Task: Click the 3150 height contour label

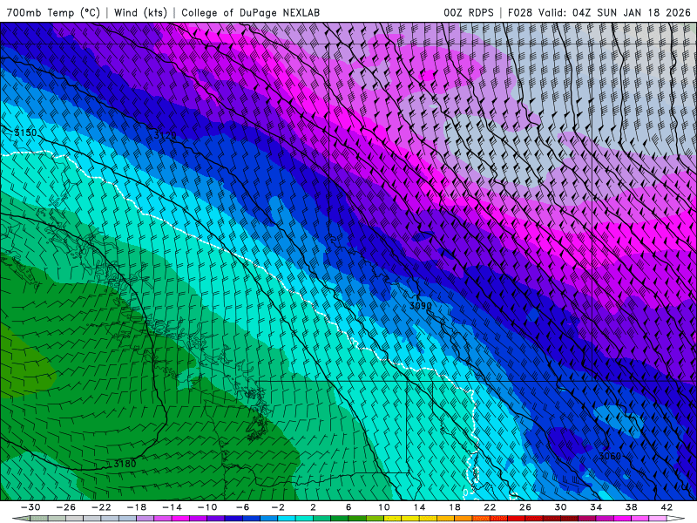Action: click(x=25, y=132)
